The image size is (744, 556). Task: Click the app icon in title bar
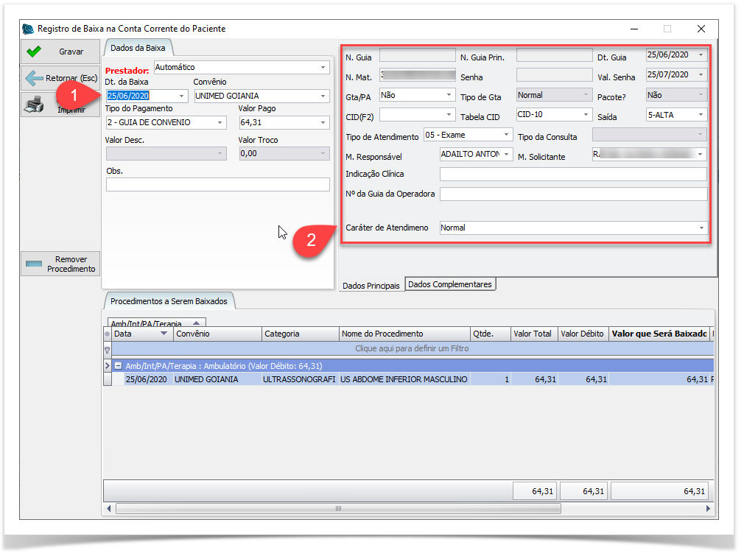(28, 29)
